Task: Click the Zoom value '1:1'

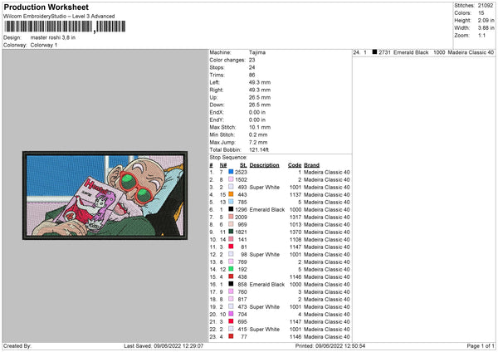Action: tap(481, 35)
